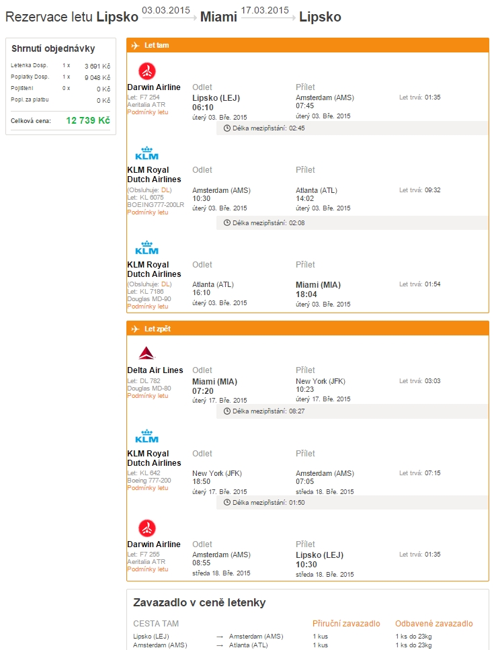Click the Miami (MIA) 07:20 departure

214,387
